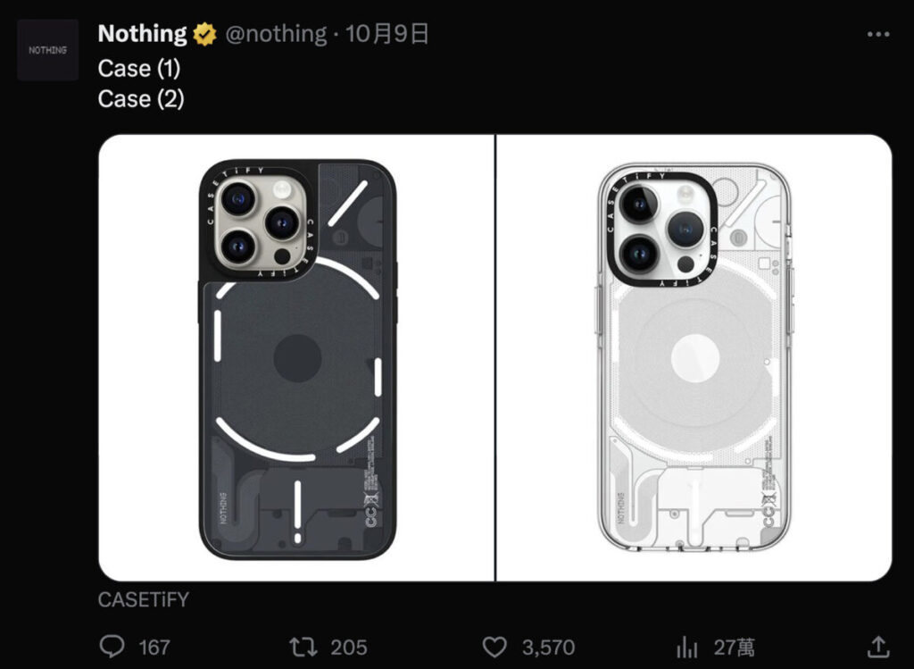Click the 3,570 likes count

(547, 647)
